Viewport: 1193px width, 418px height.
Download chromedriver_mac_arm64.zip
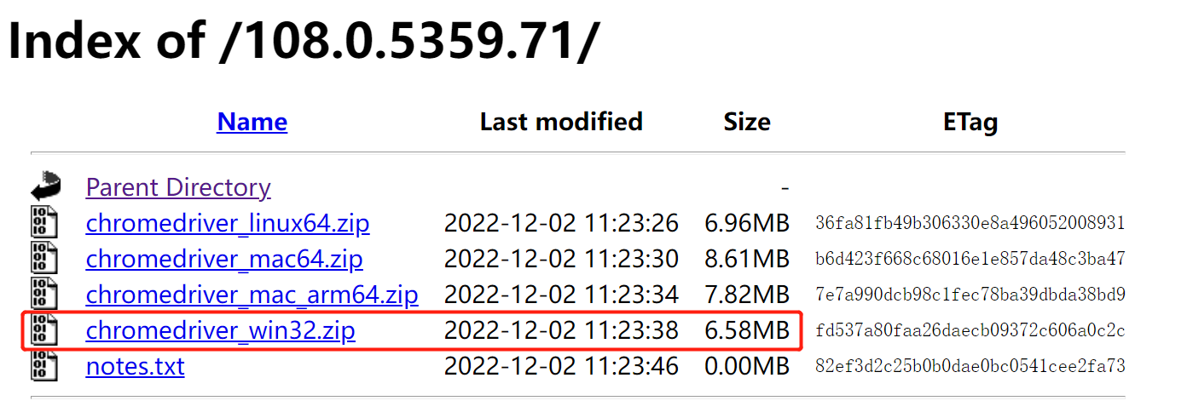(x=252, y=295)
